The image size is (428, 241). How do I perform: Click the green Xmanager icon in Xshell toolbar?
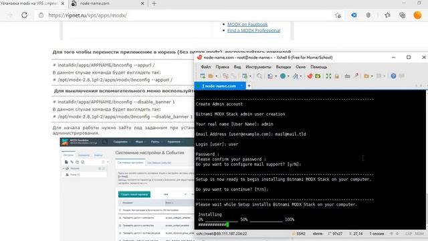318,76
